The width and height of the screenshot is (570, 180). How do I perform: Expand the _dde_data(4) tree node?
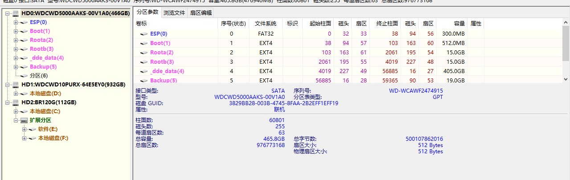[16, 58]
